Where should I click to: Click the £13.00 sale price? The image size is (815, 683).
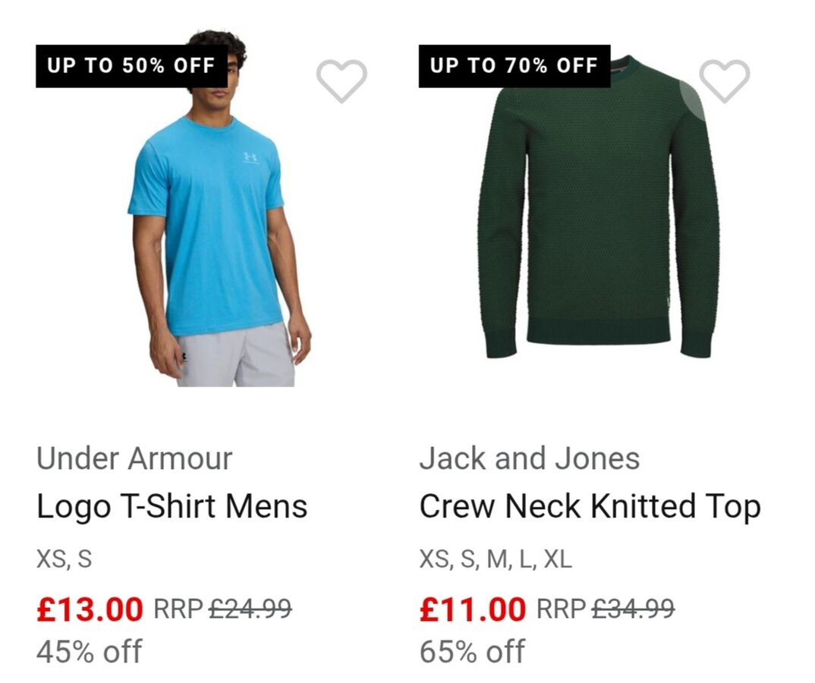pyautogui.click(x=90, y=609)
